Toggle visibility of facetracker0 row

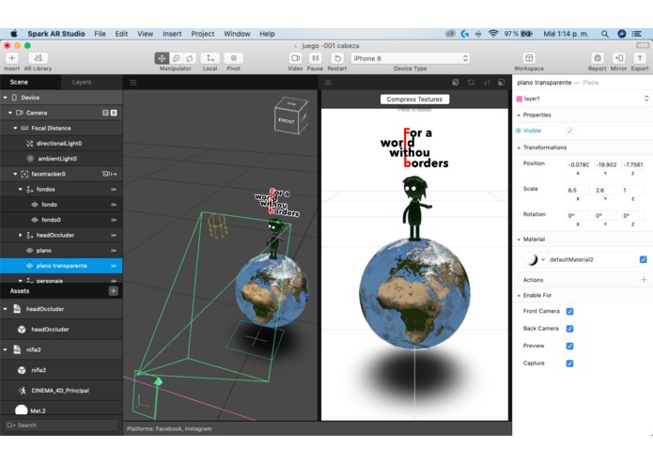click(106, 174)
